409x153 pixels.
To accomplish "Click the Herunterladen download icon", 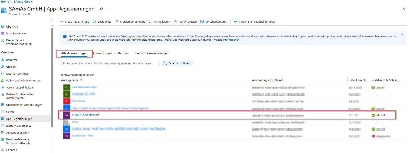I will [175, 21].
